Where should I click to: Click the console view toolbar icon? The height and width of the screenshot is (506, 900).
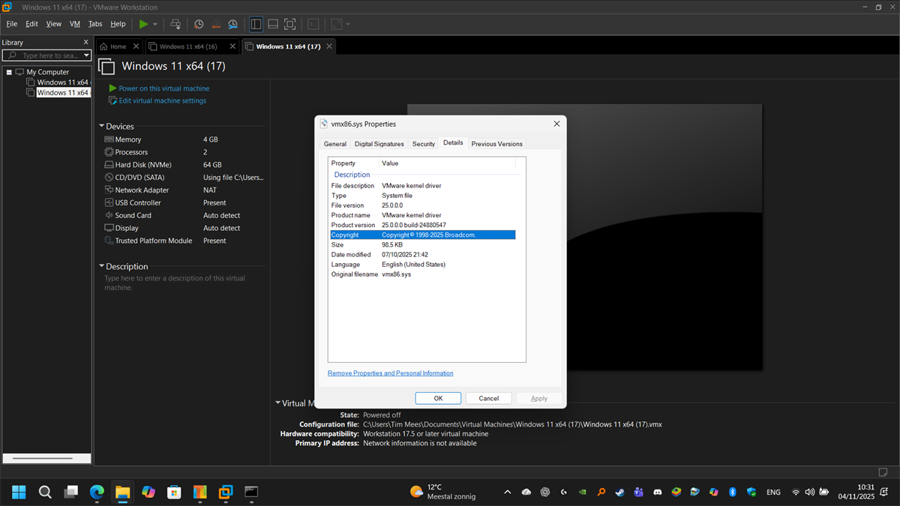click(313, 24)
